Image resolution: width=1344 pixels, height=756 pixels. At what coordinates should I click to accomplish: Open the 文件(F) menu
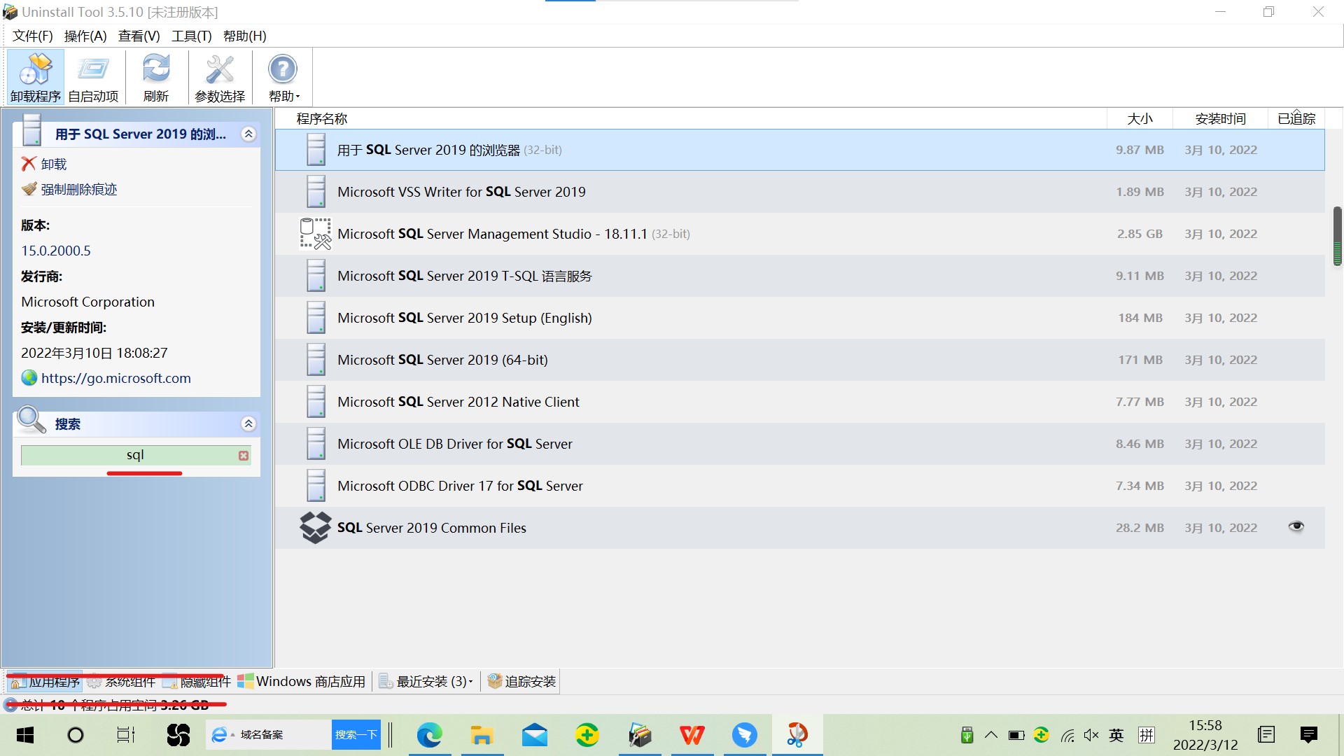point(33,36)
